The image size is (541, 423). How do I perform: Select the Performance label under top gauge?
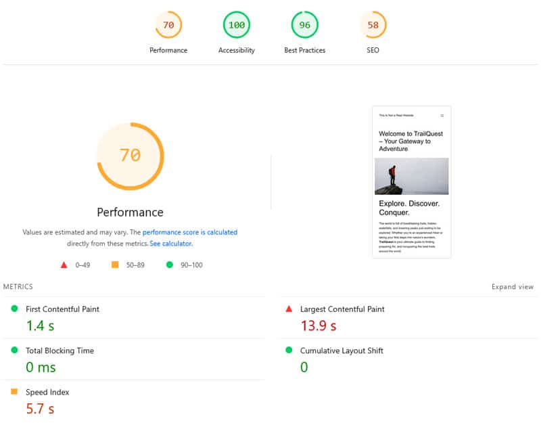point(168,50)
